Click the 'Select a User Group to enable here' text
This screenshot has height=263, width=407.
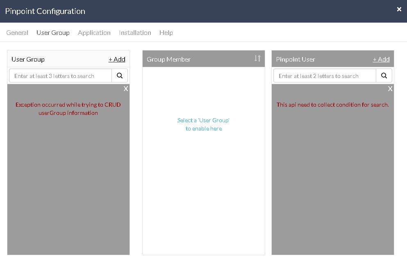[x=203, y=124]
